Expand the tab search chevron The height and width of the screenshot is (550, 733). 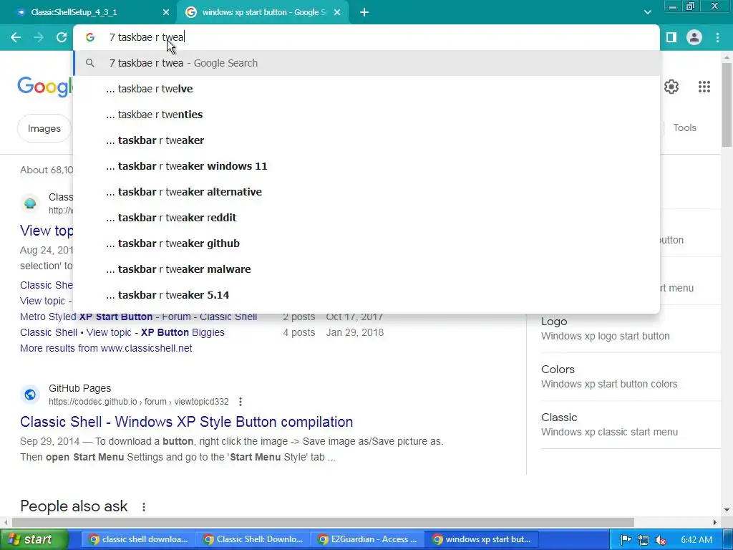(x=647, y=12)
